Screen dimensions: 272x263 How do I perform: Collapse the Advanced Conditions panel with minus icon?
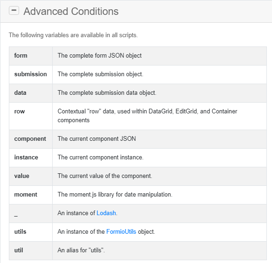click(14, 11)
